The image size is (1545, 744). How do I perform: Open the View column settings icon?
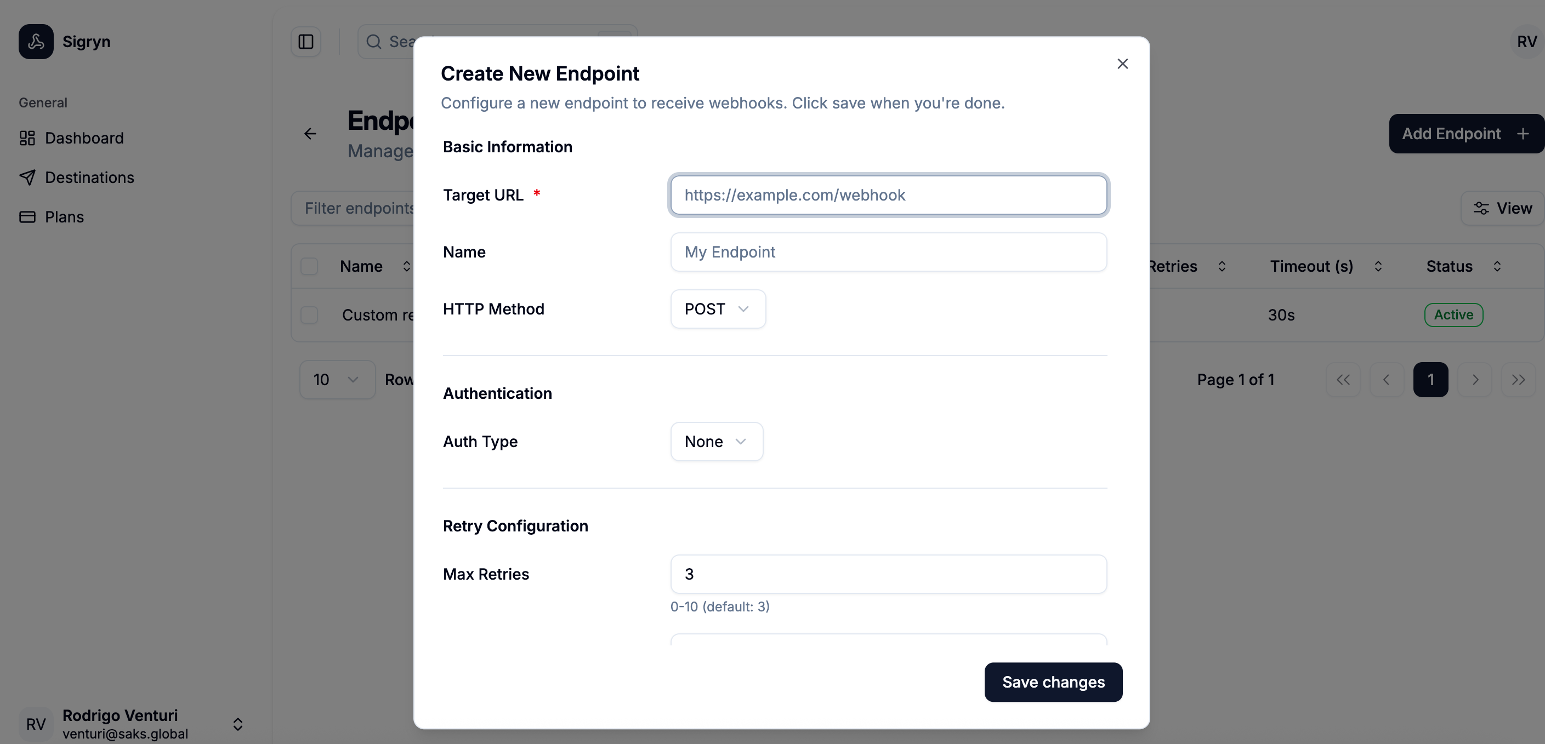click(x=1481, y=208)
